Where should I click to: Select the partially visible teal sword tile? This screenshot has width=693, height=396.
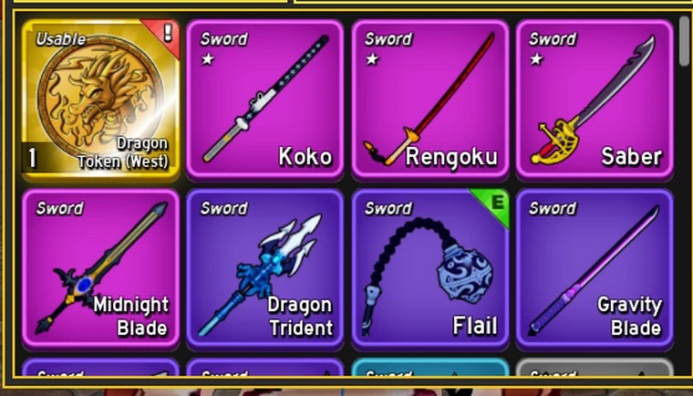[x=430, y=368]
